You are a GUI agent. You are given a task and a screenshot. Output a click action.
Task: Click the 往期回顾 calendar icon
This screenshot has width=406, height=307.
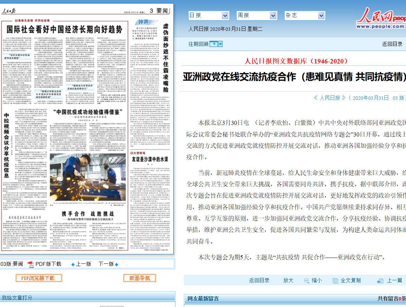point(214,44)
